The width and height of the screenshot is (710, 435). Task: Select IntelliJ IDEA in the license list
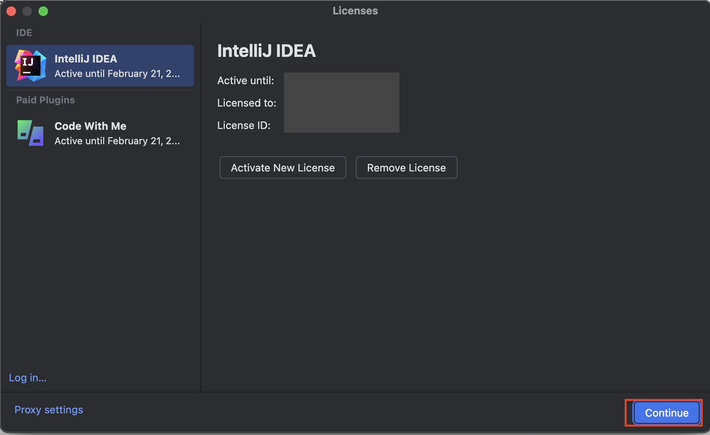tap(100, 66)
